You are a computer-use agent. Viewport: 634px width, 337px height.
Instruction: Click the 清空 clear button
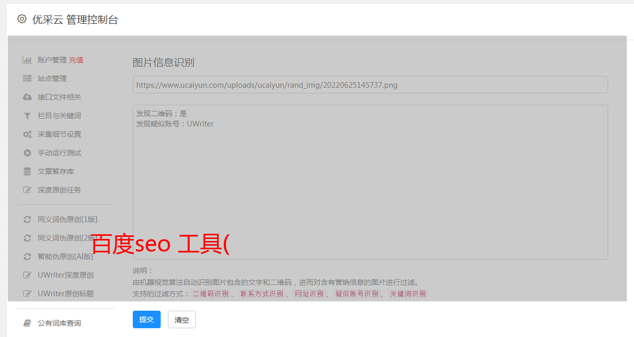[182, 319]
